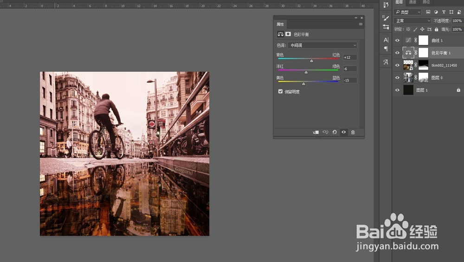The width and height of the screenshot is (464, 262).
Task: Click the reset adjustment defaults icon
Action: (x=335, y=132)
